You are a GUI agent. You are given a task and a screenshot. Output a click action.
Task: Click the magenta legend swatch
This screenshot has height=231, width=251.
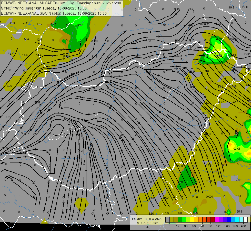pyautogui.click(x=217, y=219)
